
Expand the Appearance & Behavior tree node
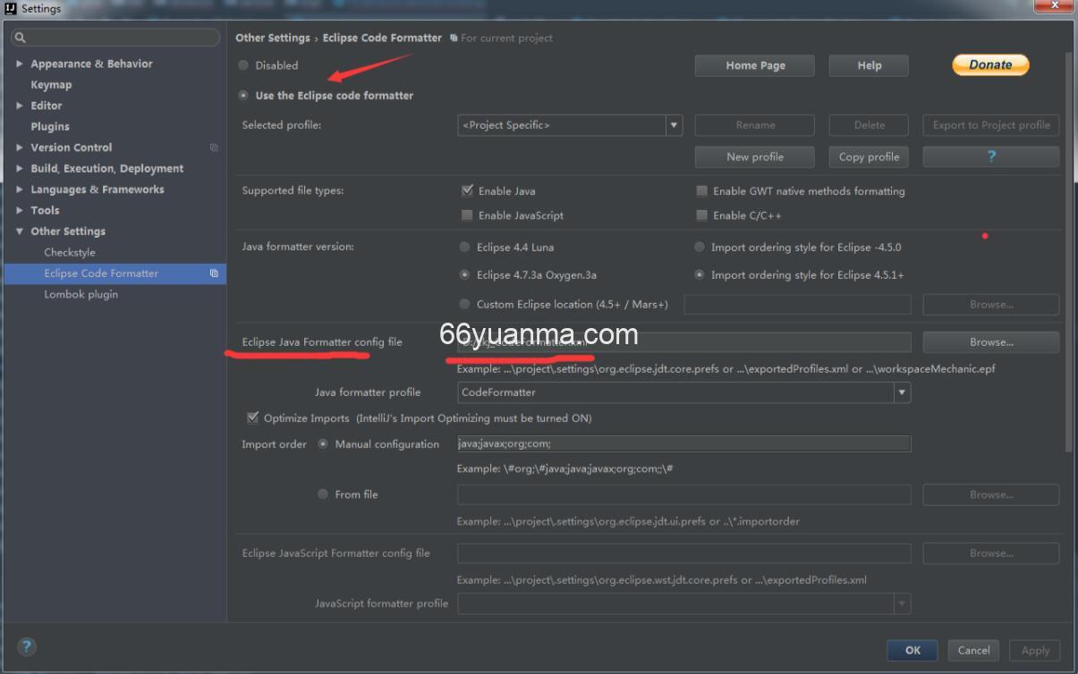20,63
